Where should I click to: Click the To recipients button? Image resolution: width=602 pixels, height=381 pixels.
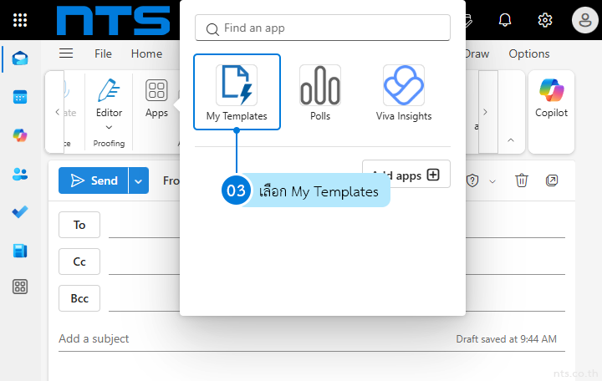point(79,225)
